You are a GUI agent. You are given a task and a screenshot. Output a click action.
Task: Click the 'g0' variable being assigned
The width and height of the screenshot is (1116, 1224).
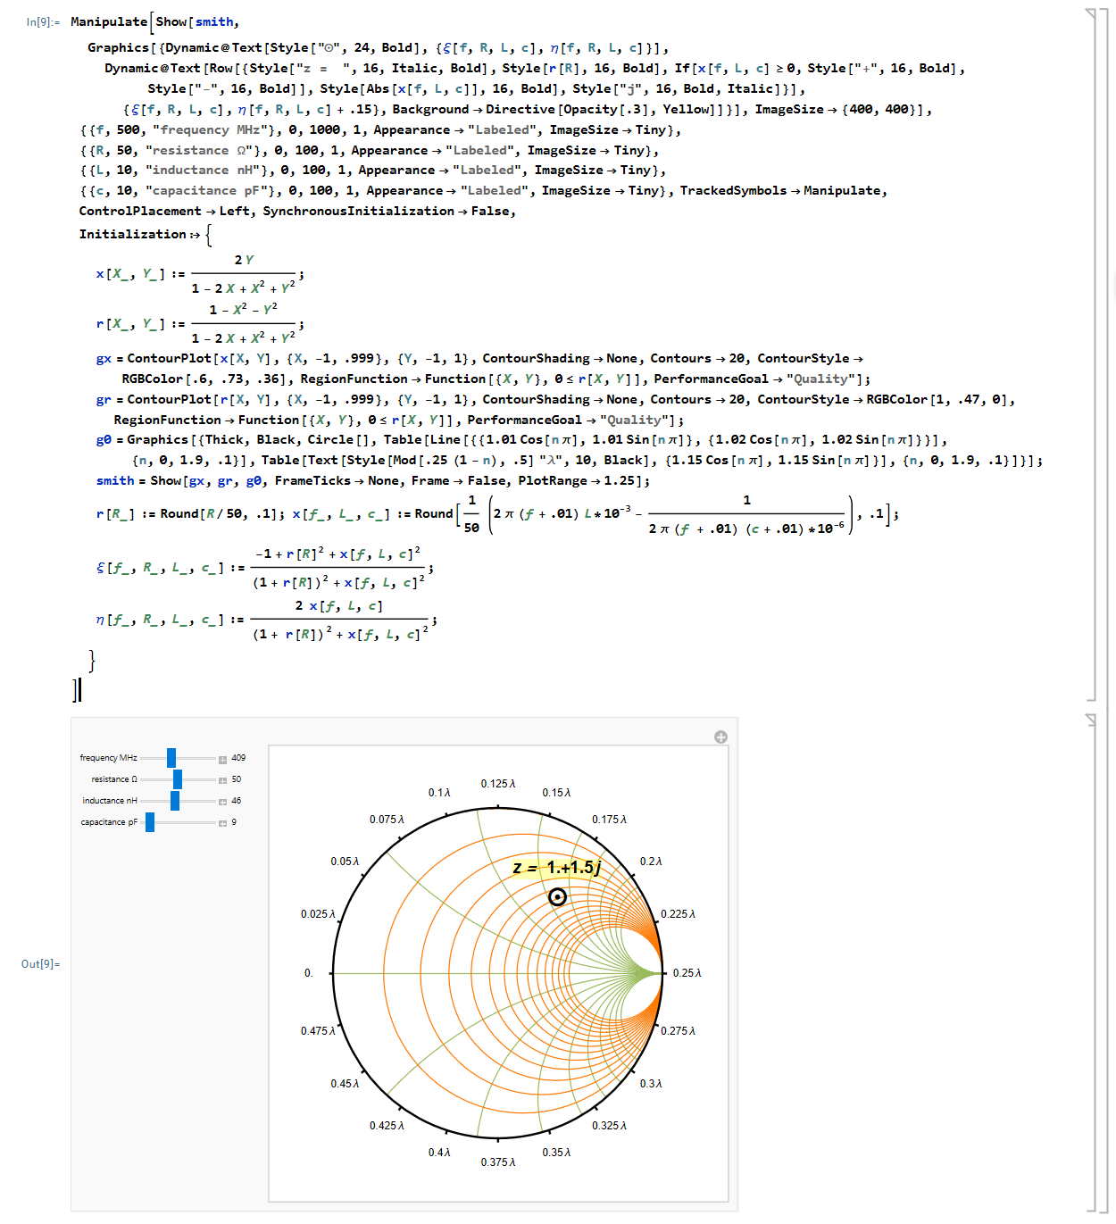coord(104,440)
